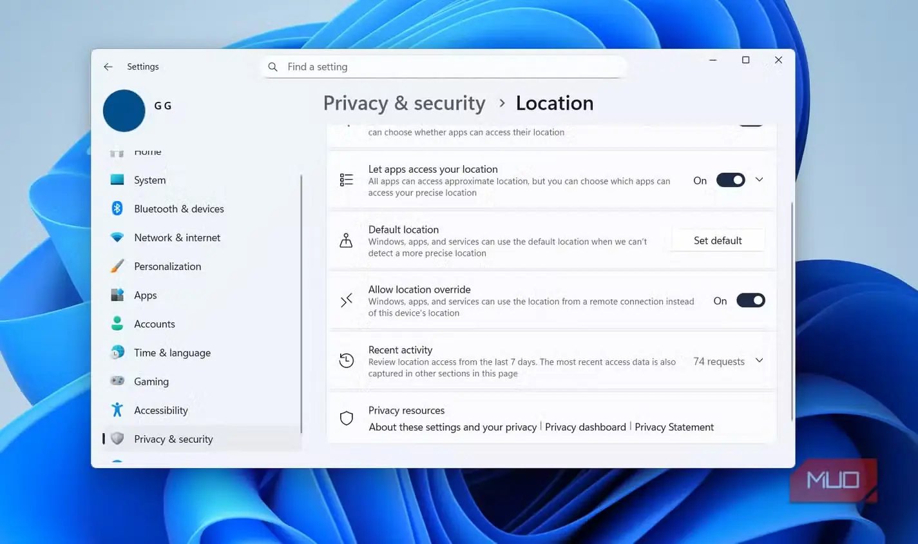
Task: Click the System monitor icon
Action: (117, 180)
